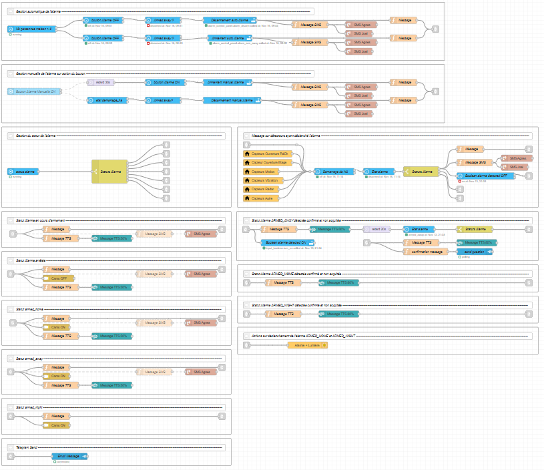
Task: Click the Telegram icon on send question node
Action: coord(489,251)
